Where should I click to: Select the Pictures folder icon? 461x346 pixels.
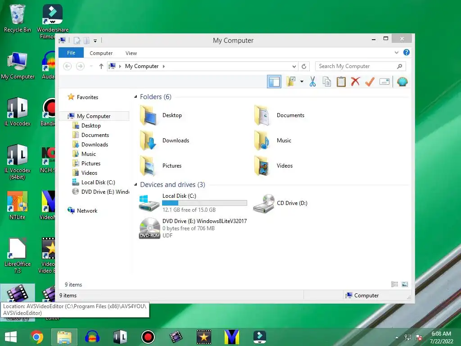(148, 166)
